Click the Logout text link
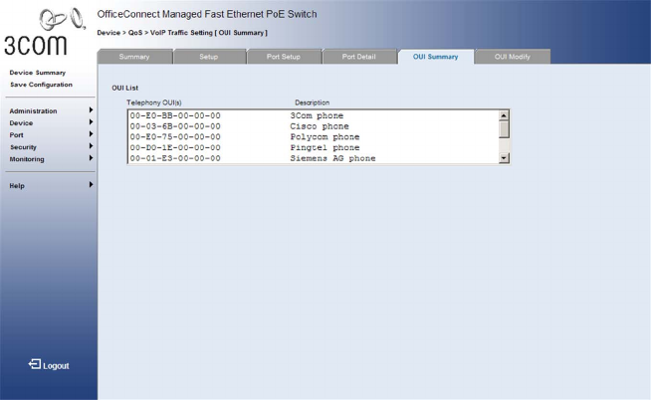651x400 pixels. coord(56,366)
